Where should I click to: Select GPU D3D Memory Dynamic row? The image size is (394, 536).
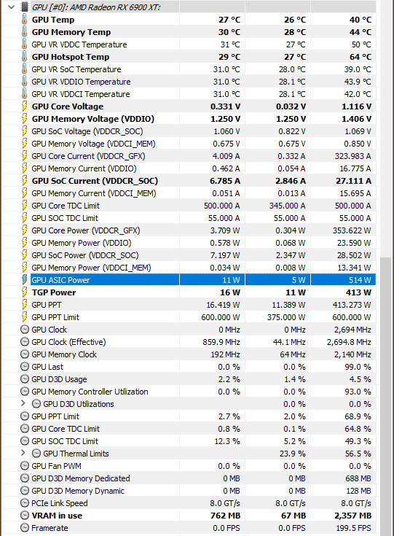click(189, 491)
